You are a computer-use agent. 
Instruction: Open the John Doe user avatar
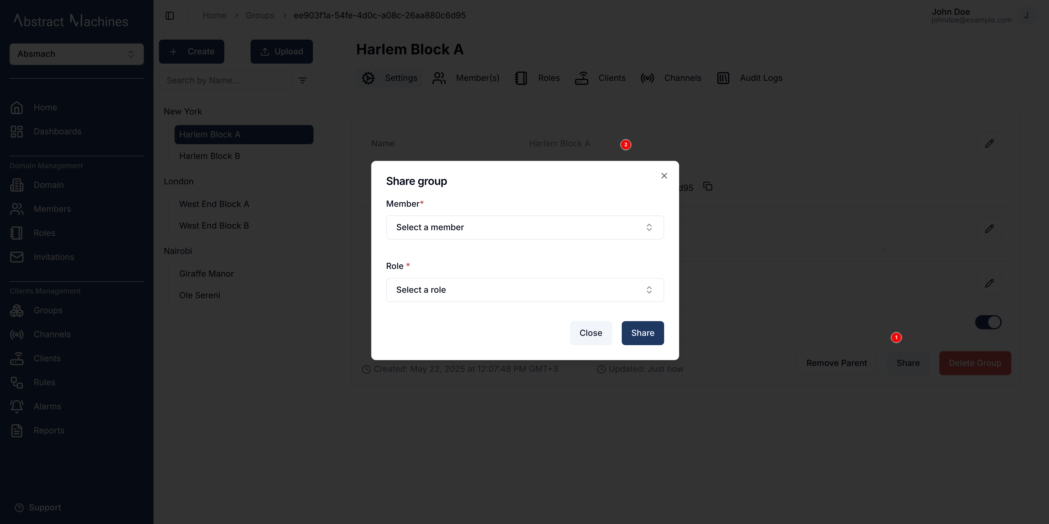[1026, 16]
